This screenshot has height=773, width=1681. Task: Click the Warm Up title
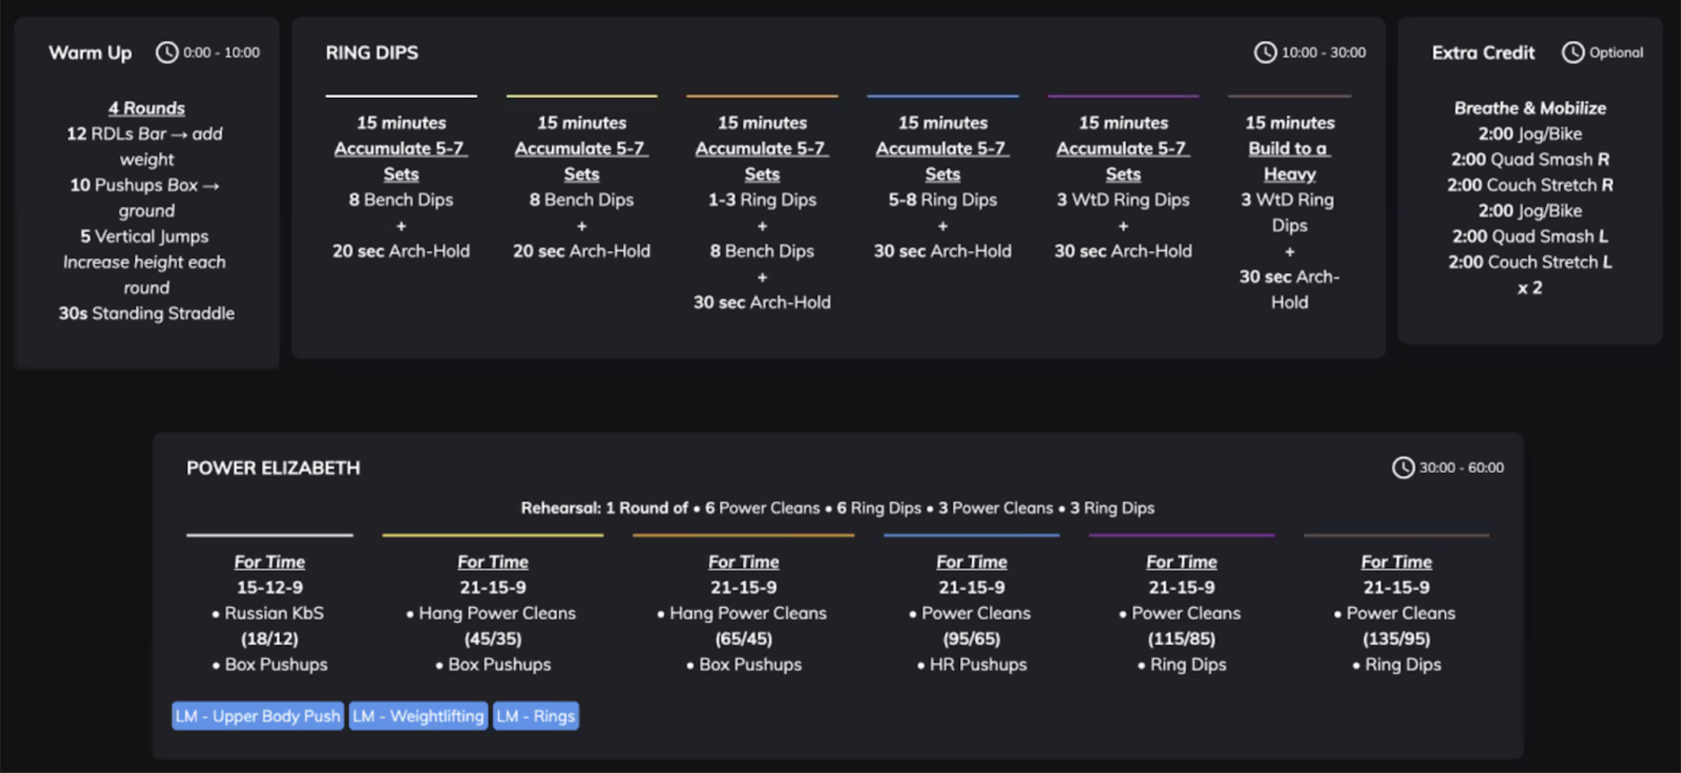click(x=90, y=52)
